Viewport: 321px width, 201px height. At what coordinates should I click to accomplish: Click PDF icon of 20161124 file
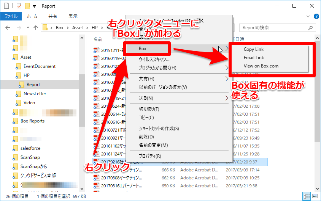pyautogui.click(x=96, y=154)
